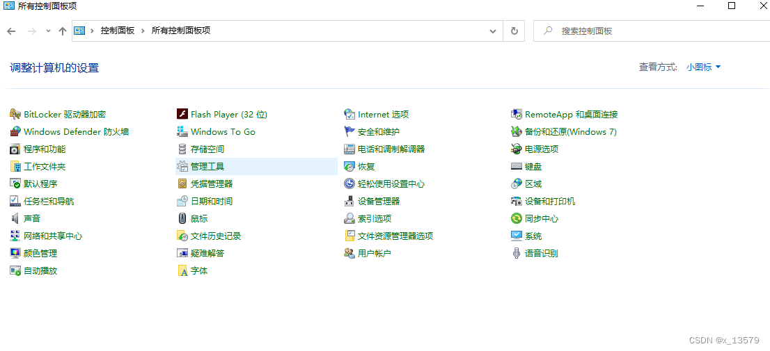Expand chevron before 控制面板 breadcrumb
Viewport: 770px width, 351px height.
point(92,31)
